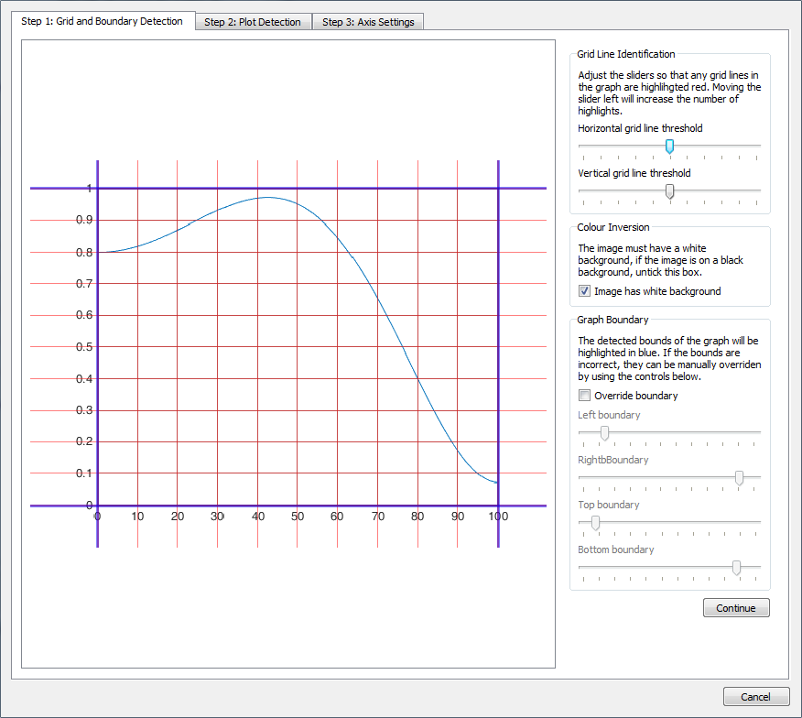Screen dimensions: 802x718
Task: Select the Bottom boundary slider handle
Action: coord(736,568)
